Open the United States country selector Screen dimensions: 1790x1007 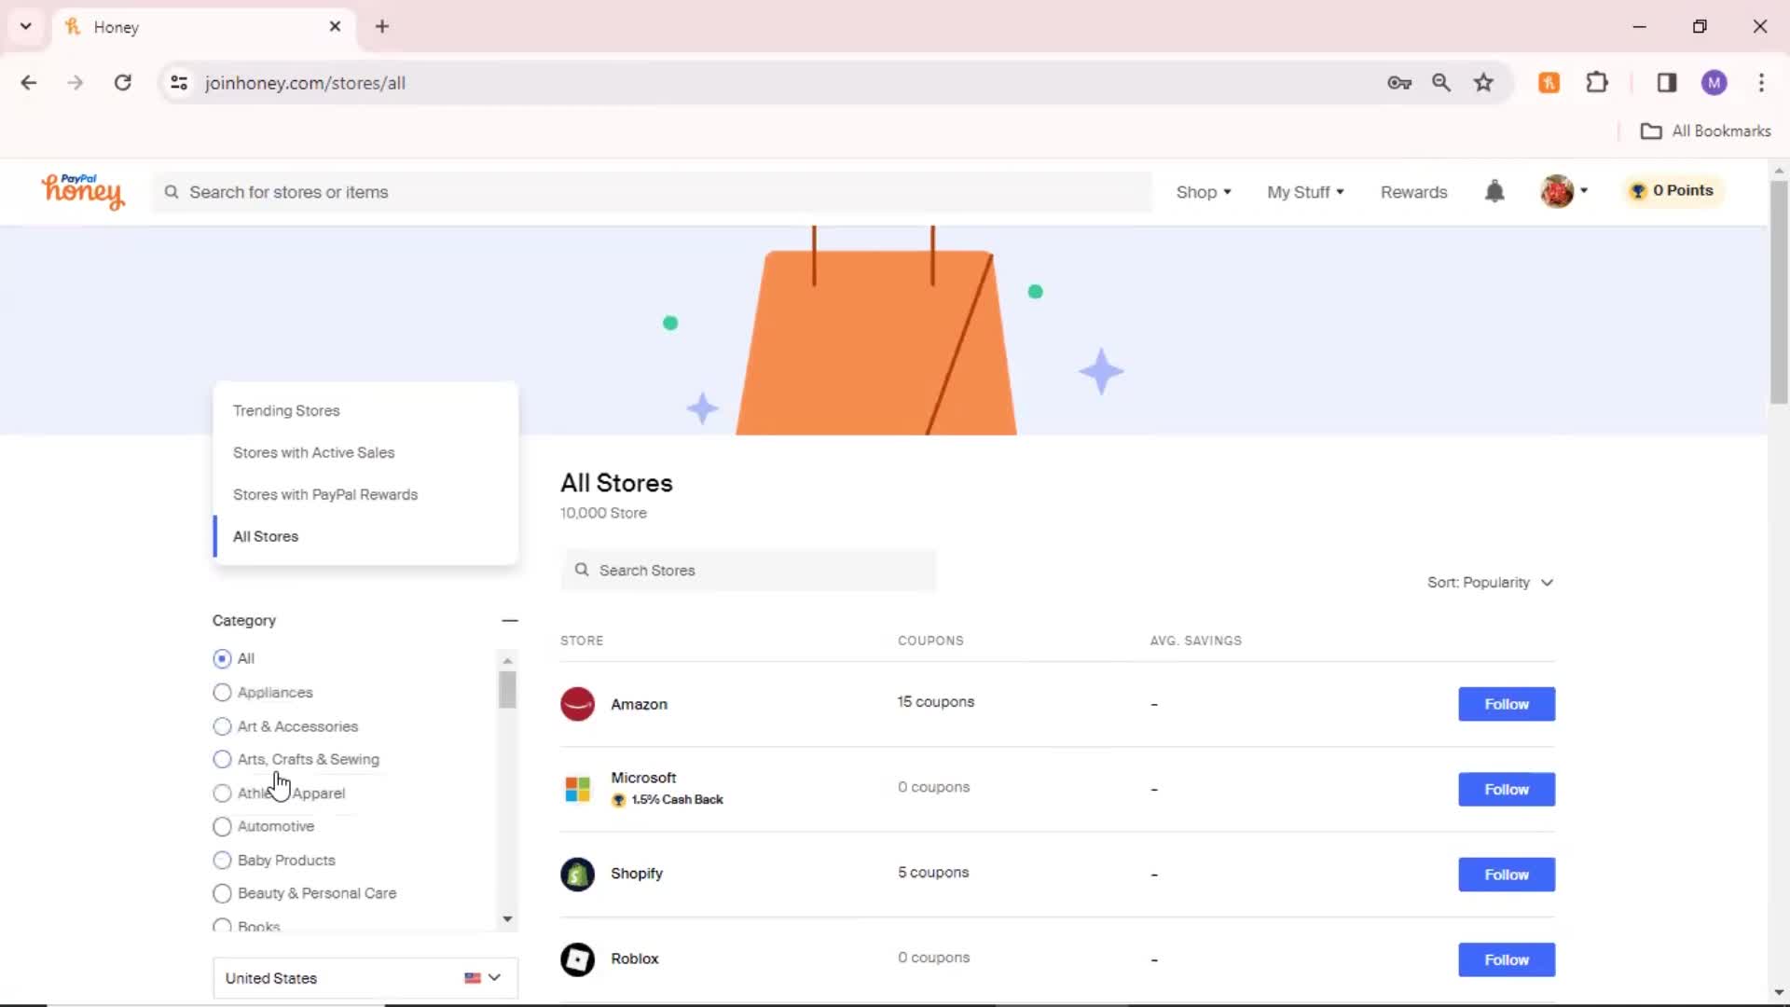point(365,978)
